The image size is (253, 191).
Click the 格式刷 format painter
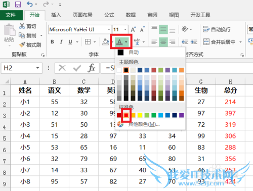point(30,44)
